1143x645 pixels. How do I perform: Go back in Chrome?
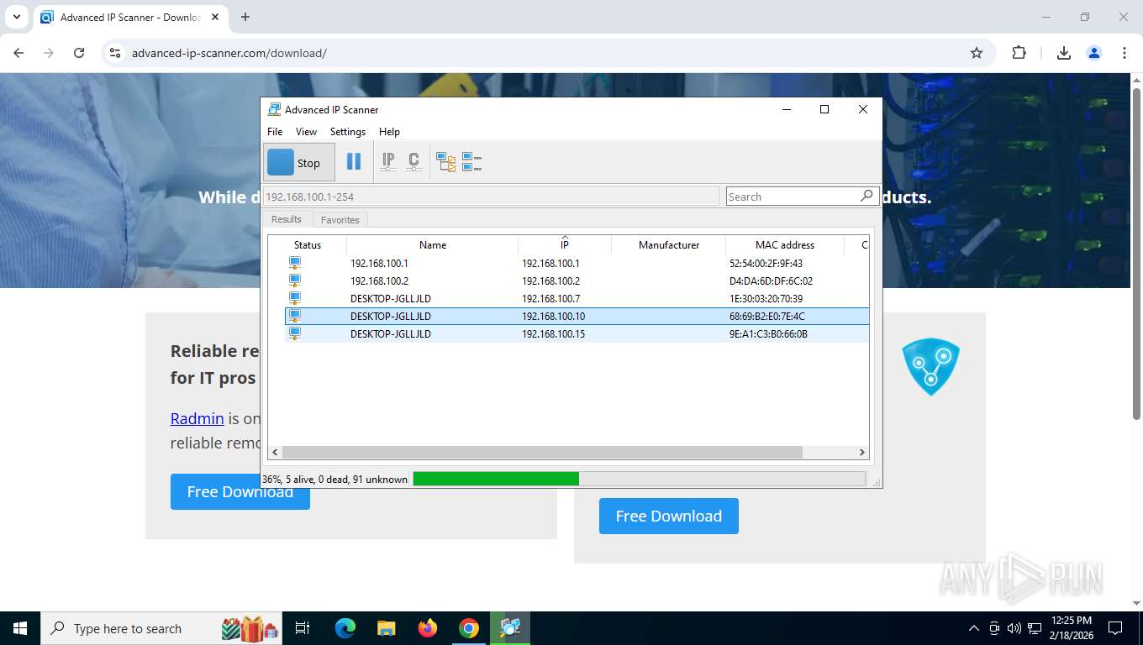pos(18,53)
